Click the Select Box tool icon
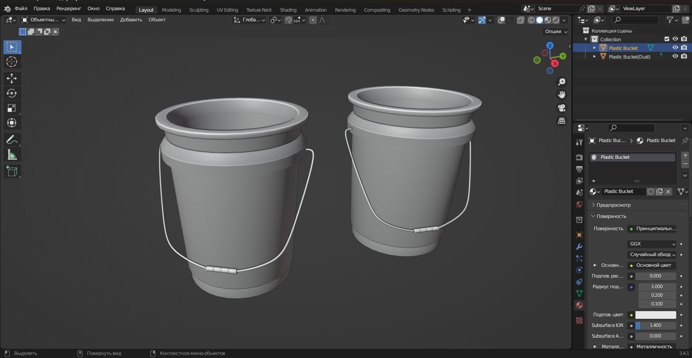 [x=12, y=47]
